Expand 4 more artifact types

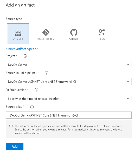pos(22,49)
